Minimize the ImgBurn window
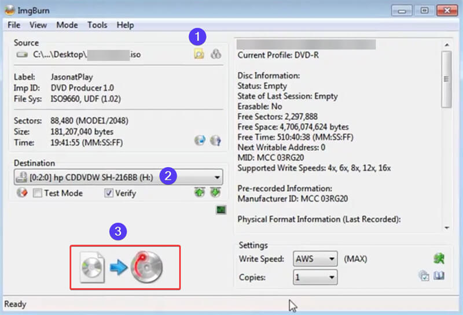 click(402, 10)
